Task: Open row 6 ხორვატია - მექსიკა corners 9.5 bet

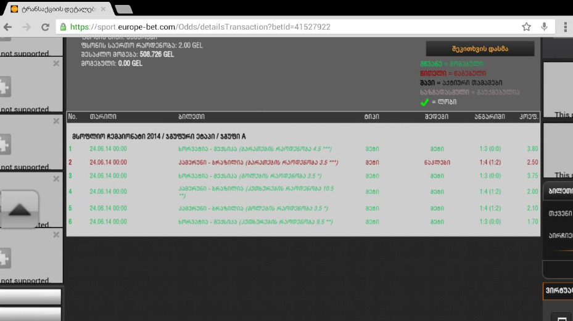Action: [255, 222]
